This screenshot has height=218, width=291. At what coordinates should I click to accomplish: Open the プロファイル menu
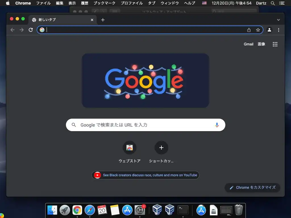[x=132, y=3]
